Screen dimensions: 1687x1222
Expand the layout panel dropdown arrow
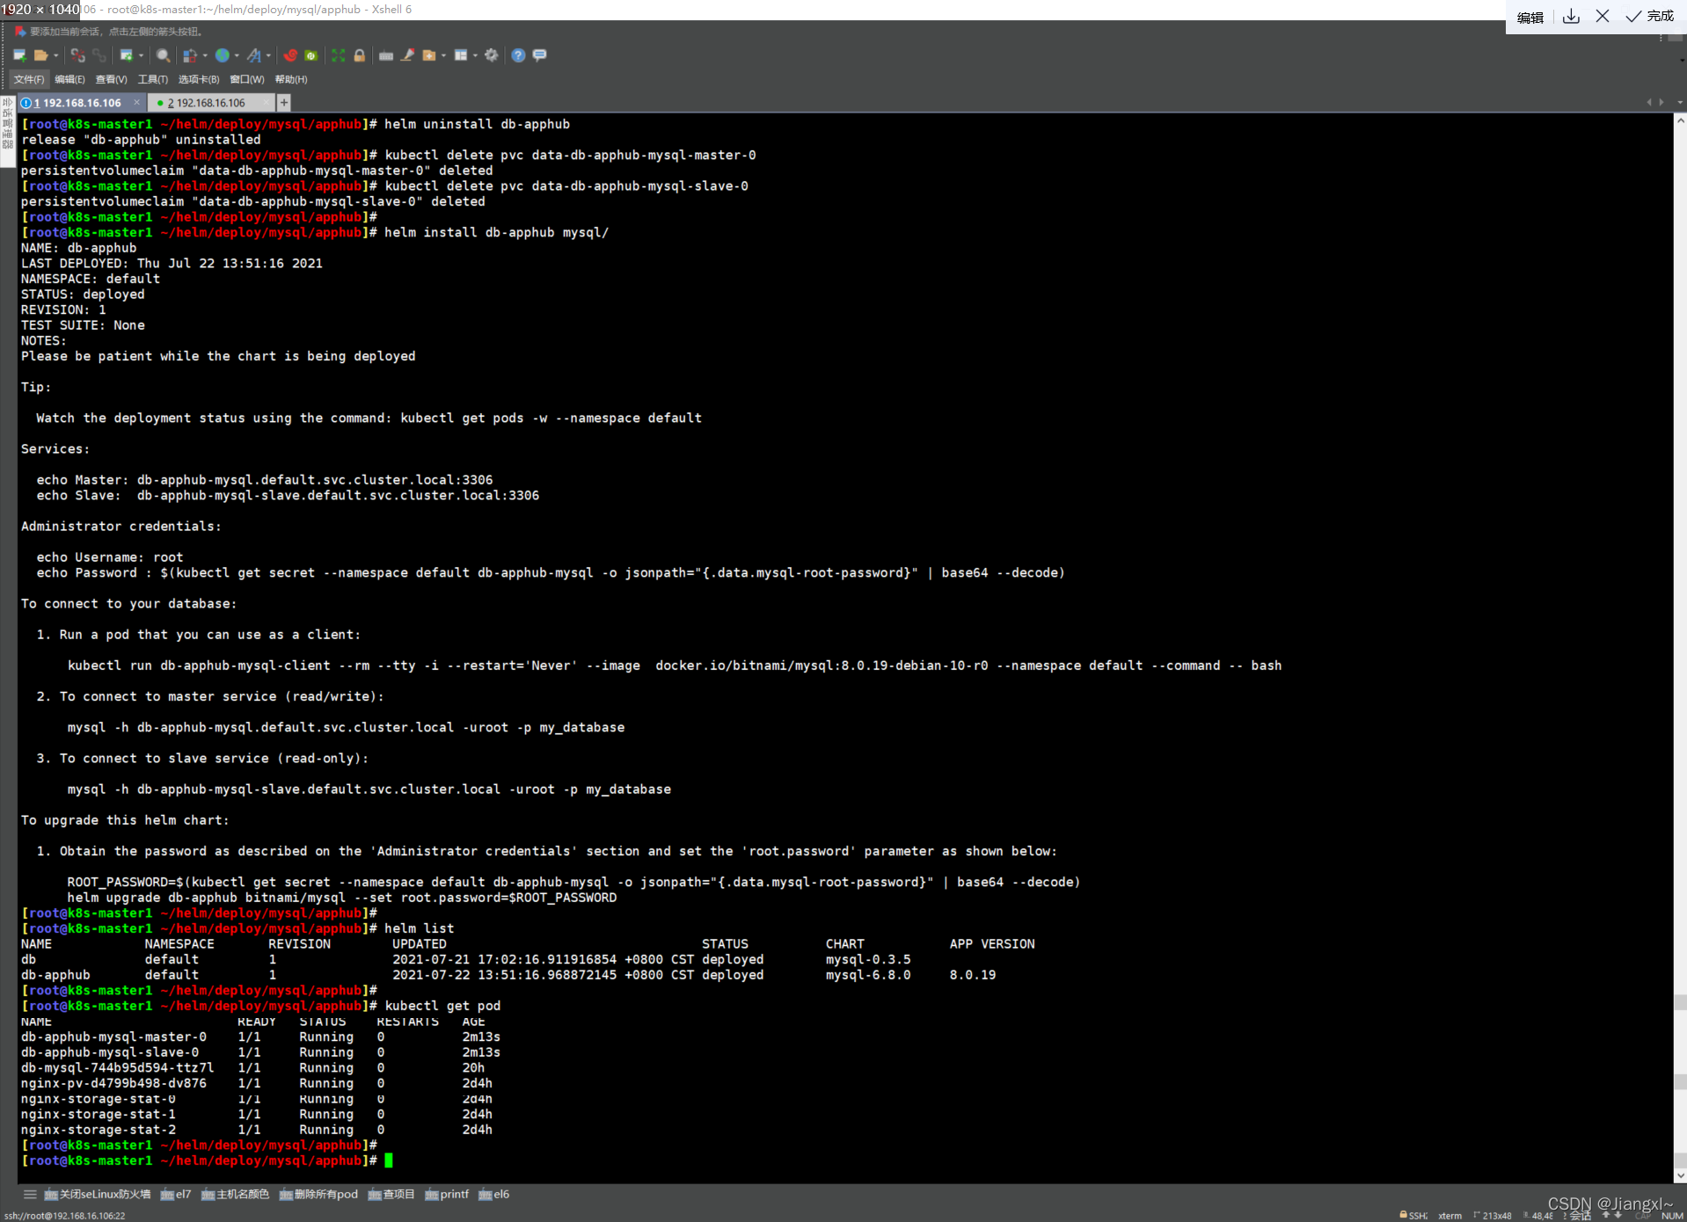coord(475,55)
